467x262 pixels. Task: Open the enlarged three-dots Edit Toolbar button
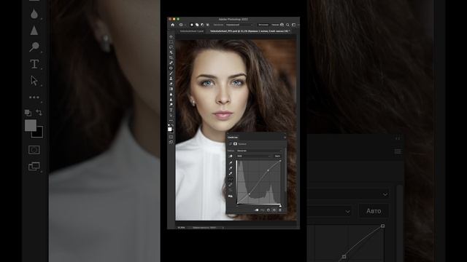34,97
